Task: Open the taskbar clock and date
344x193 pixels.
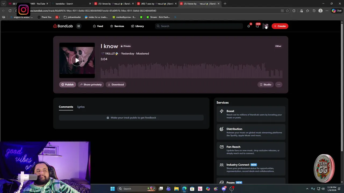Action: pyautogui.click(x=332, y=189)
